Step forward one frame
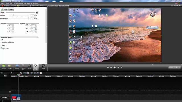Image resolution: width=182 pixels, height=102 pixels. (118, 67)
